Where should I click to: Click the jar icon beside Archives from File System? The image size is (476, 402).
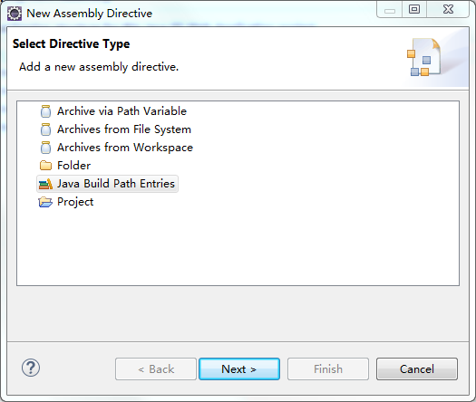click(45, 129)
